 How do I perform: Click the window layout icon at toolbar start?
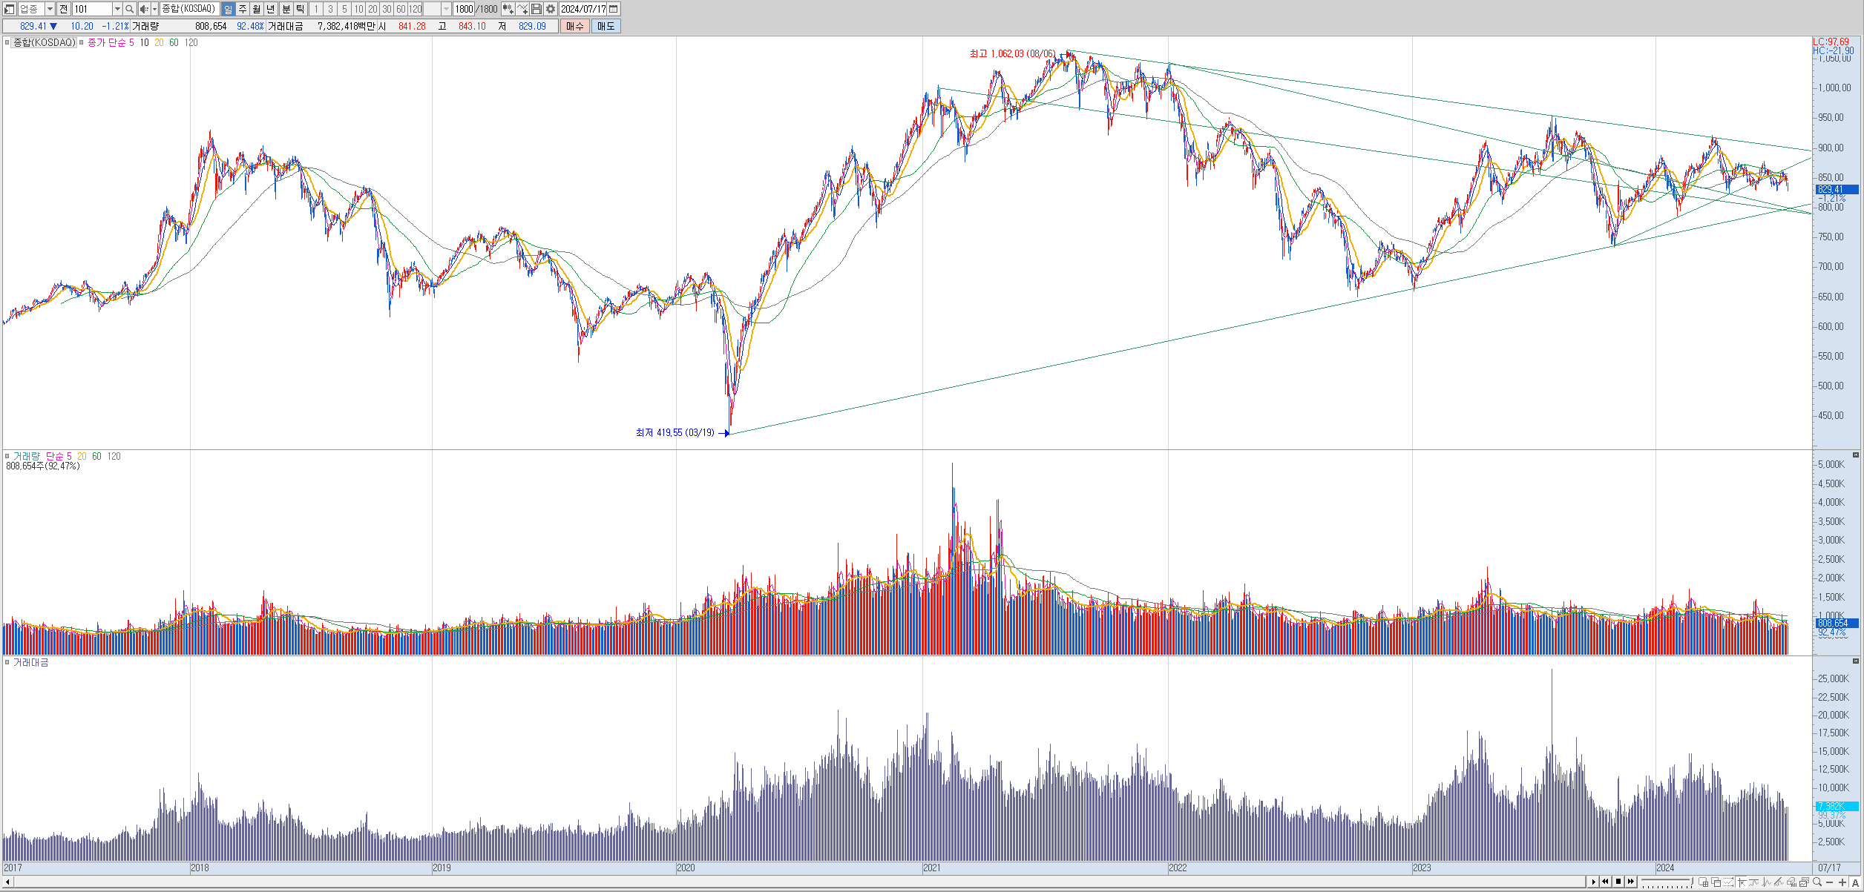[x=10, y=9]
